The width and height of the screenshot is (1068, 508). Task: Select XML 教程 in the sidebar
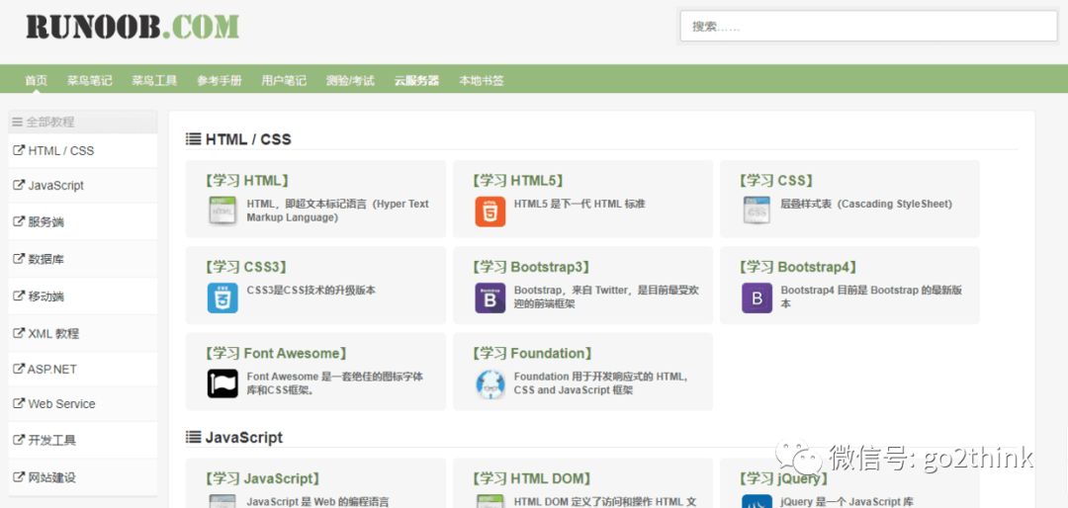point(82,333)
